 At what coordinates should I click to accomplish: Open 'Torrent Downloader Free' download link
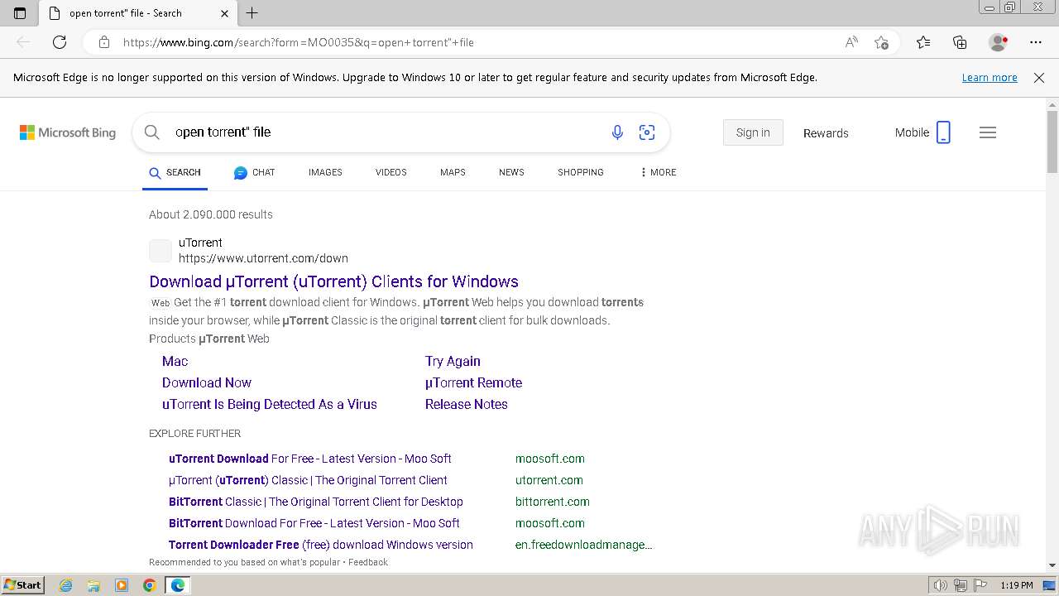point(321,545)
